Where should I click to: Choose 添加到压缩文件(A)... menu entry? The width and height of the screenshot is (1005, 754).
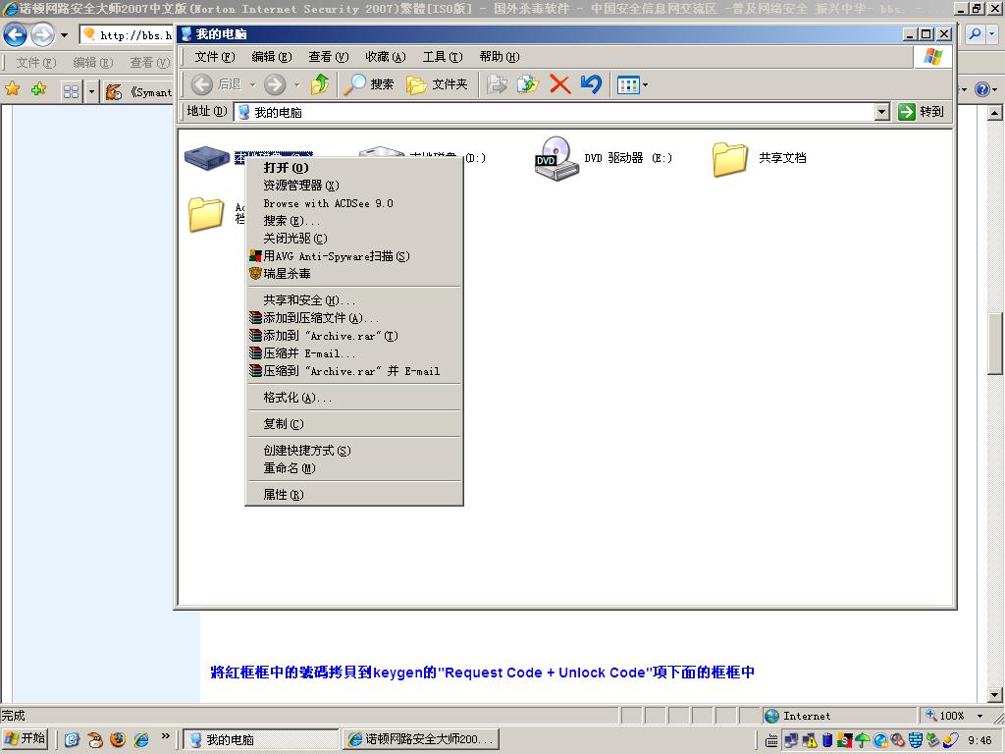tap(353, 318)
